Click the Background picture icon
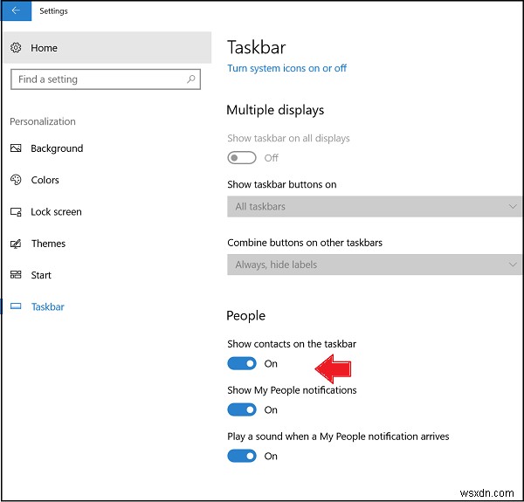Screen dimensions: 524x502 tap(16, 148)
